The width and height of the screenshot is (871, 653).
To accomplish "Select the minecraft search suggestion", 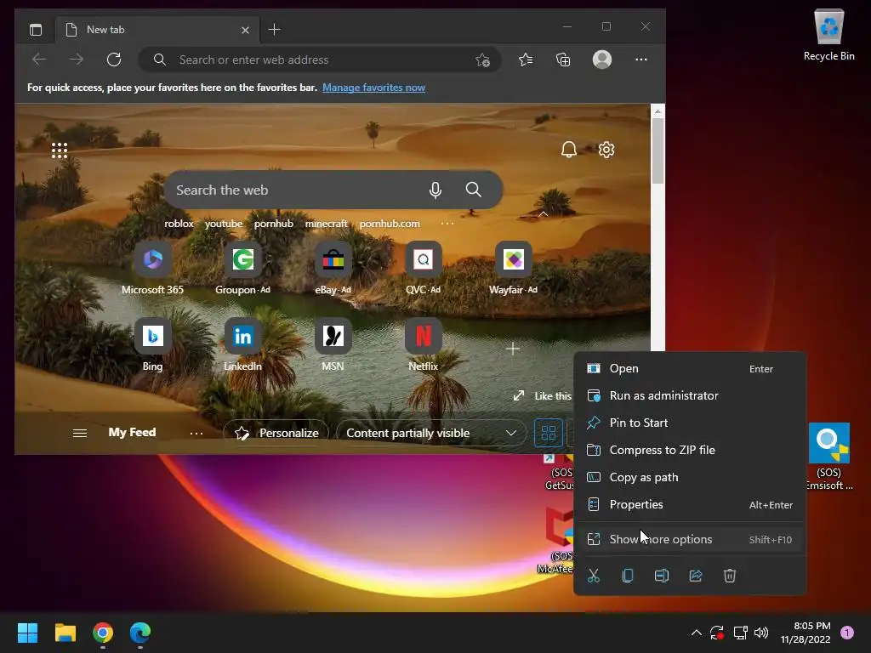I will tap(326, 224).
